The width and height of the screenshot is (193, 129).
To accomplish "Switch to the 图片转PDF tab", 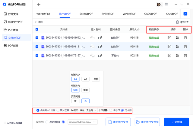I will (x=65, y=14).
